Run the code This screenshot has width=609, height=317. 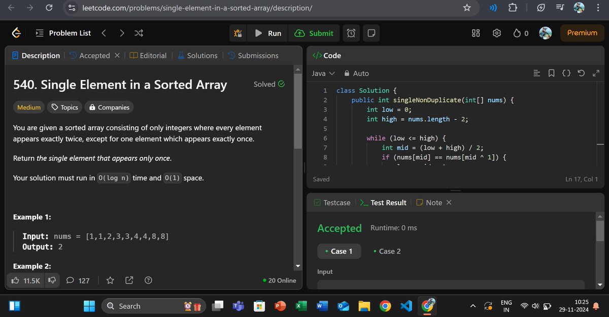268,33
